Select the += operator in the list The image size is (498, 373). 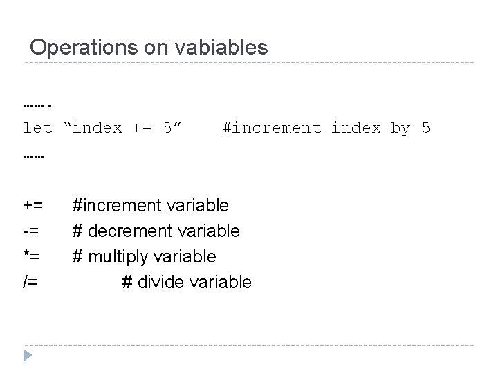coord(33,205)
